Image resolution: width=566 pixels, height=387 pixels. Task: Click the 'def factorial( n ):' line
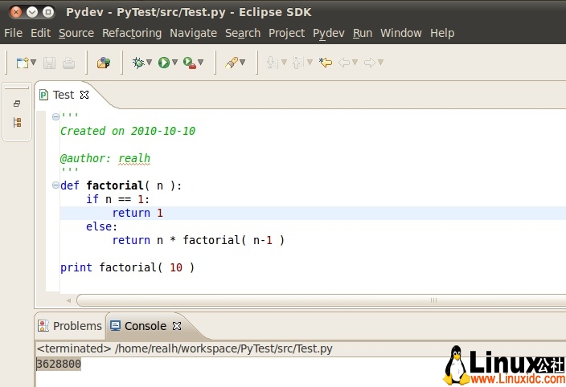point(121,185)
